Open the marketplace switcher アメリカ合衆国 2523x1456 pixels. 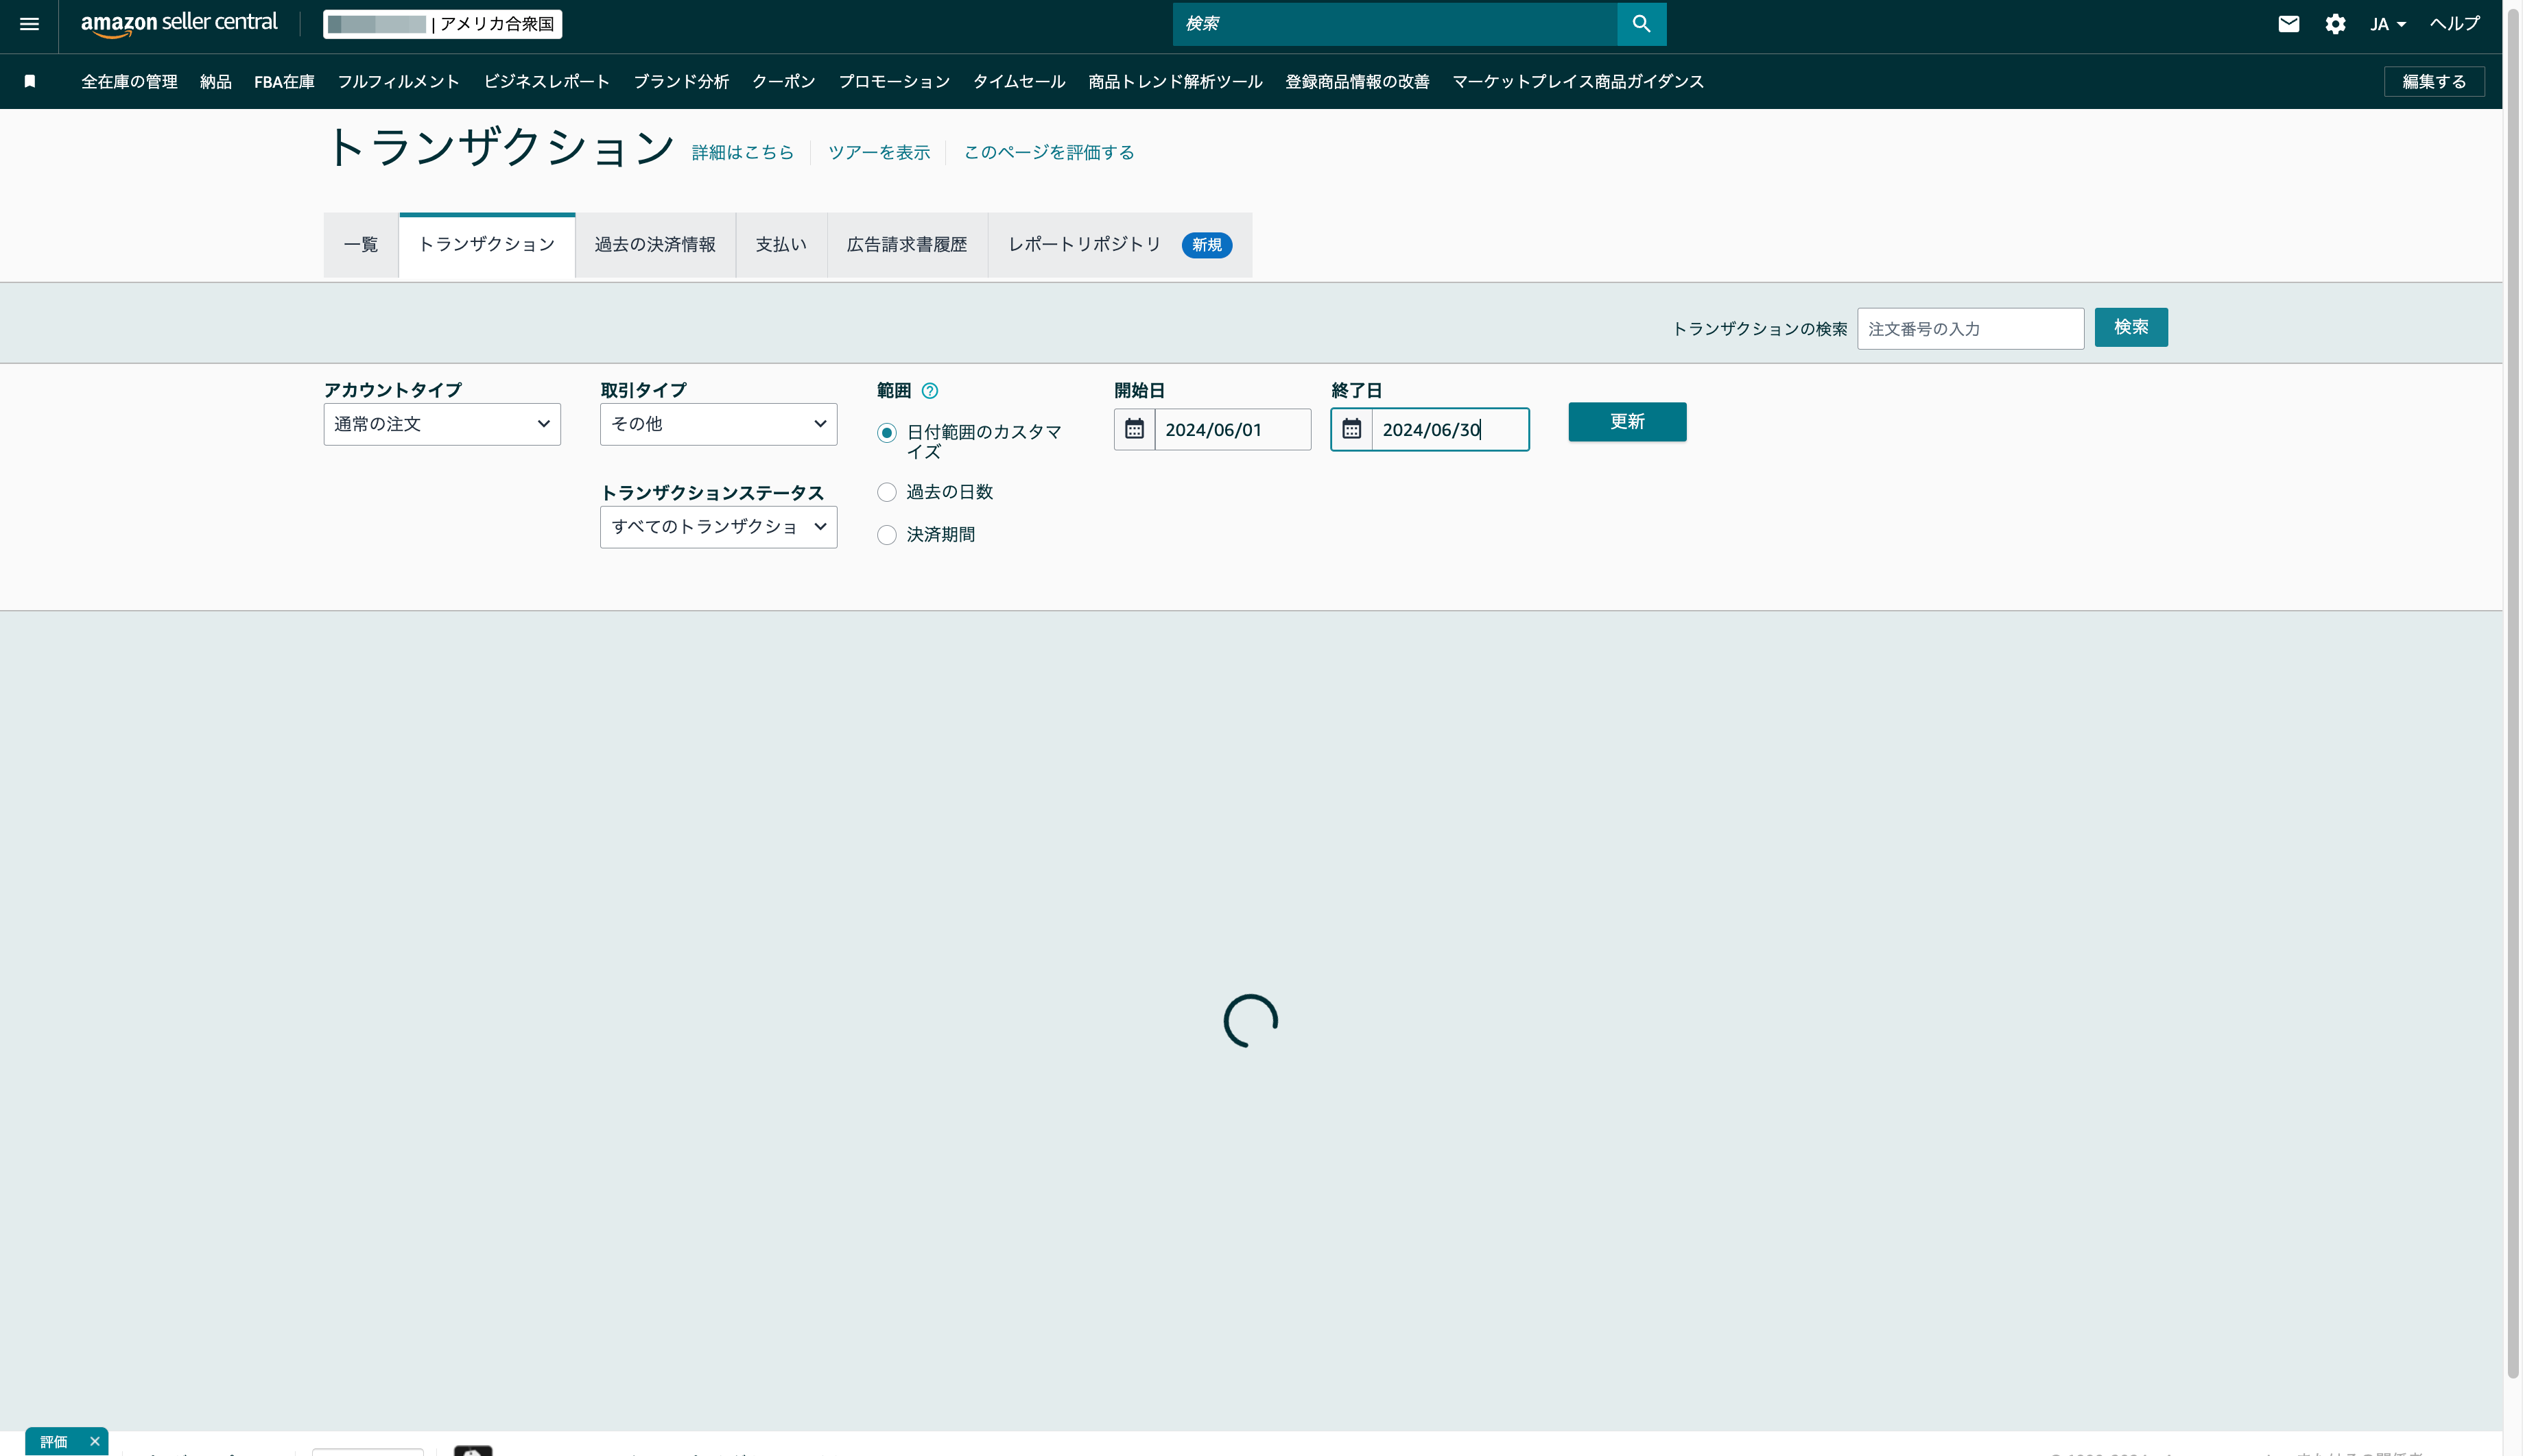442,24
